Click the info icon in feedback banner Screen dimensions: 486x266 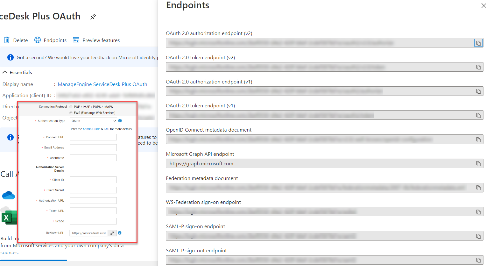[x=11, y=57]
